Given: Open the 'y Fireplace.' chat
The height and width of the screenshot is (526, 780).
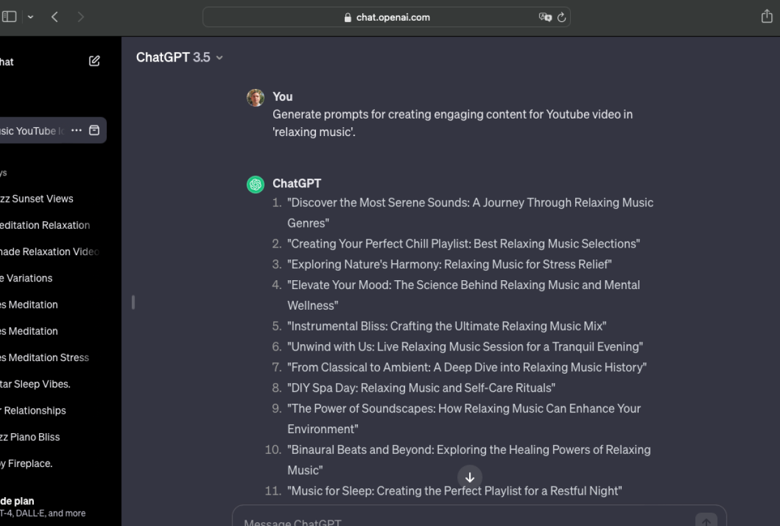Looking at the screenshot, I should coord(26,463).
